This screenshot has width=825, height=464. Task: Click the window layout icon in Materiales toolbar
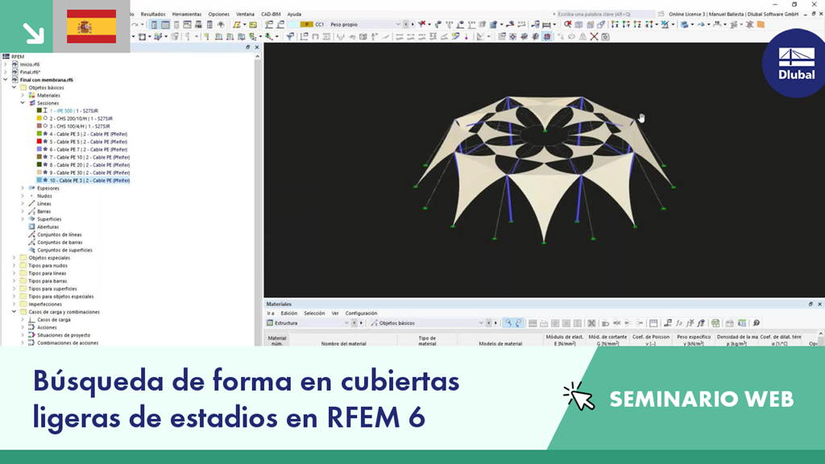coord(653,323)
